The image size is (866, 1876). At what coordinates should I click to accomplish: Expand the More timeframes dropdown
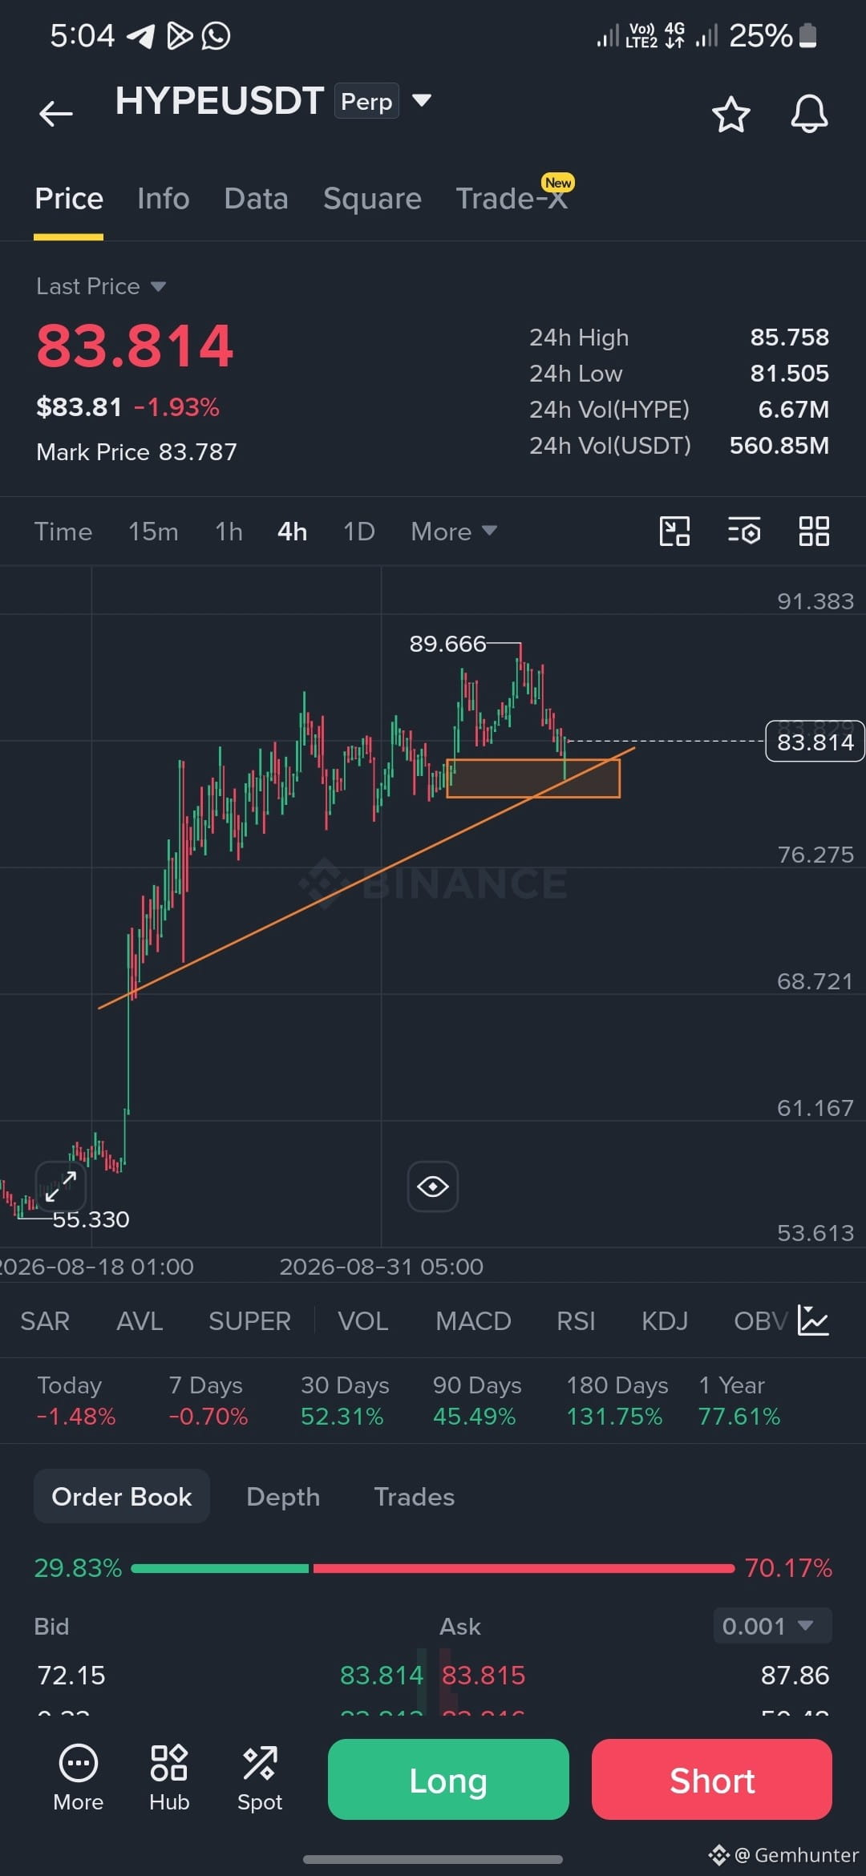(x=454, y=532)
